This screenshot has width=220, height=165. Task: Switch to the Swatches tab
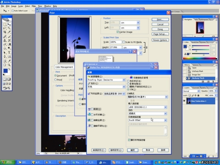(195, 42)
